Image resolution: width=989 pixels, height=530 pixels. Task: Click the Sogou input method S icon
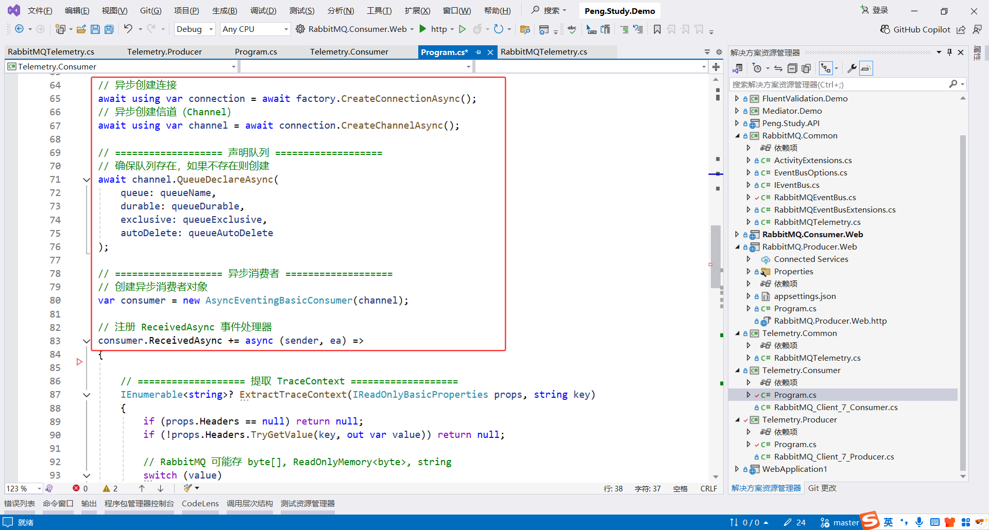(870, 521)
